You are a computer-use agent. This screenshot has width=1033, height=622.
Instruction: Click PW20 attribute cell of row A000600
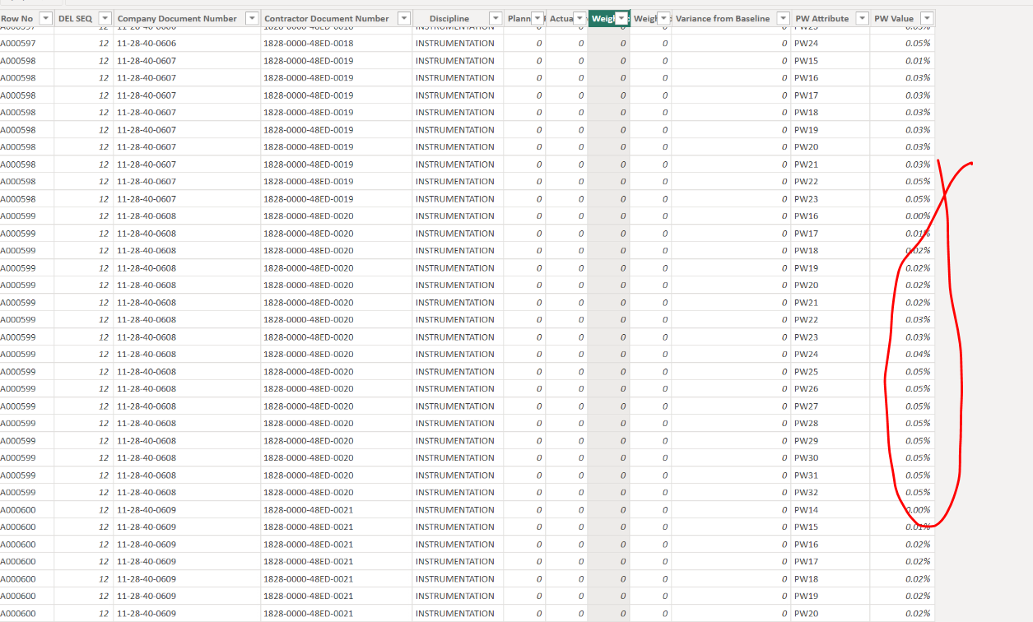(x=831, y=614)
